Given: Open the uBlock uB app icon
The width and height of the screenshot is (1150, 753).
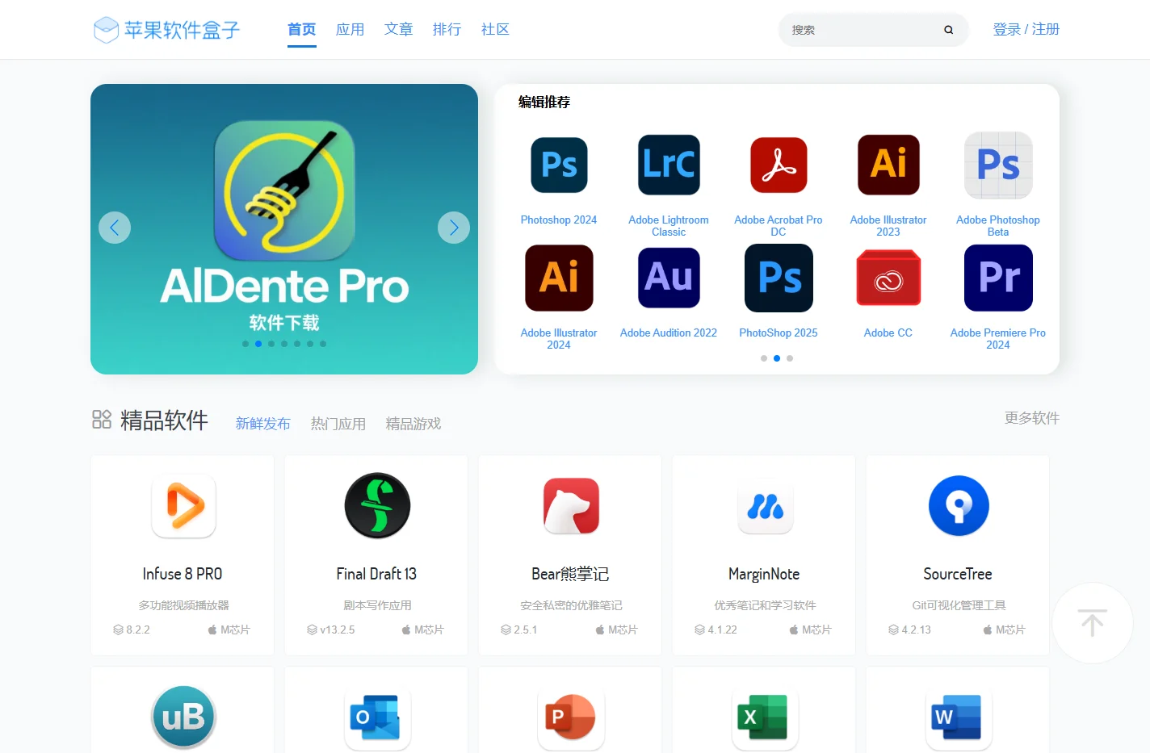Looking at the screenshot, I should coord(183,717).
